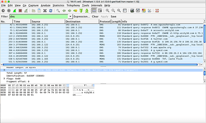206x123 pixels.
Task: Go back in packet history arrow
Action: pyautogui.click(x=64, y=11)
